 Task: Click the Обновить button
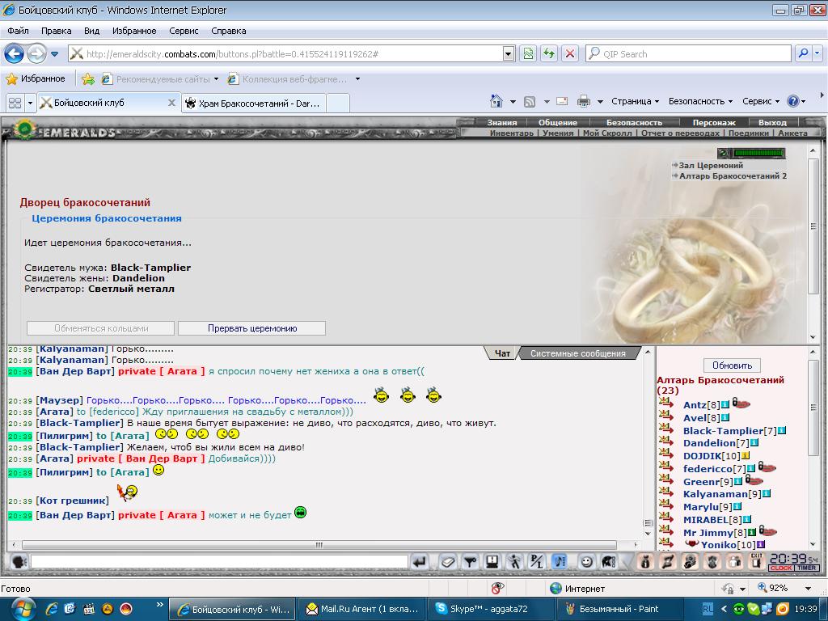[x=732, y=365]
